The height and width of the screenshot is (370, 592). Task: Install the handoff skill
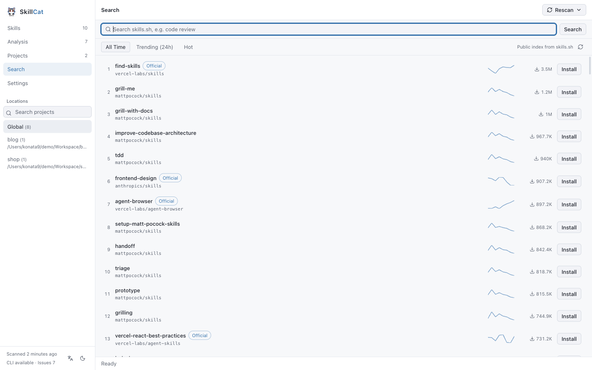pyautogui.click(x=569, y=250)
